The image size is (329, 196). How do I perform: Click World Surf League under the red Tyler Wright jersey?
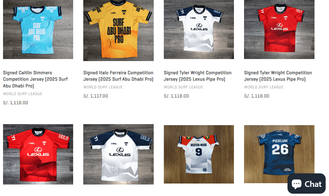pos(264,87)
